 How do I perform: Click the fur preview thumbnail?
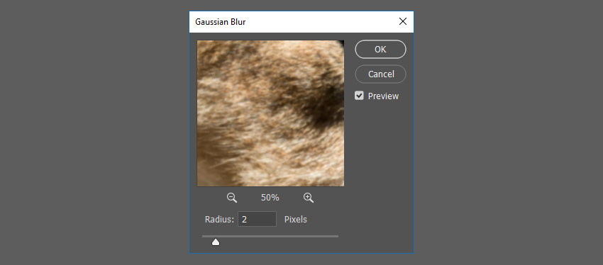[270, 113]
